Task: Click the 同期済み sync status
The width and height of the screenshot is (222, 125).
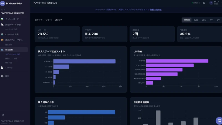Action: pyautogui.click(x=196, y=3)
